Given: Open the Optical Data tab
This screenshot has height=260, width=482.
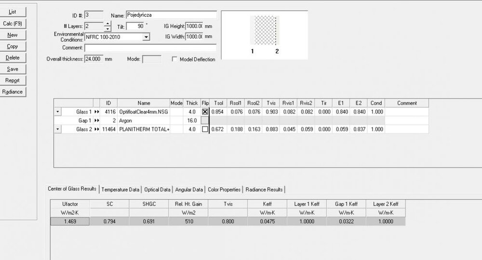Looking at the screenshot, I should [x=158, y=189].
